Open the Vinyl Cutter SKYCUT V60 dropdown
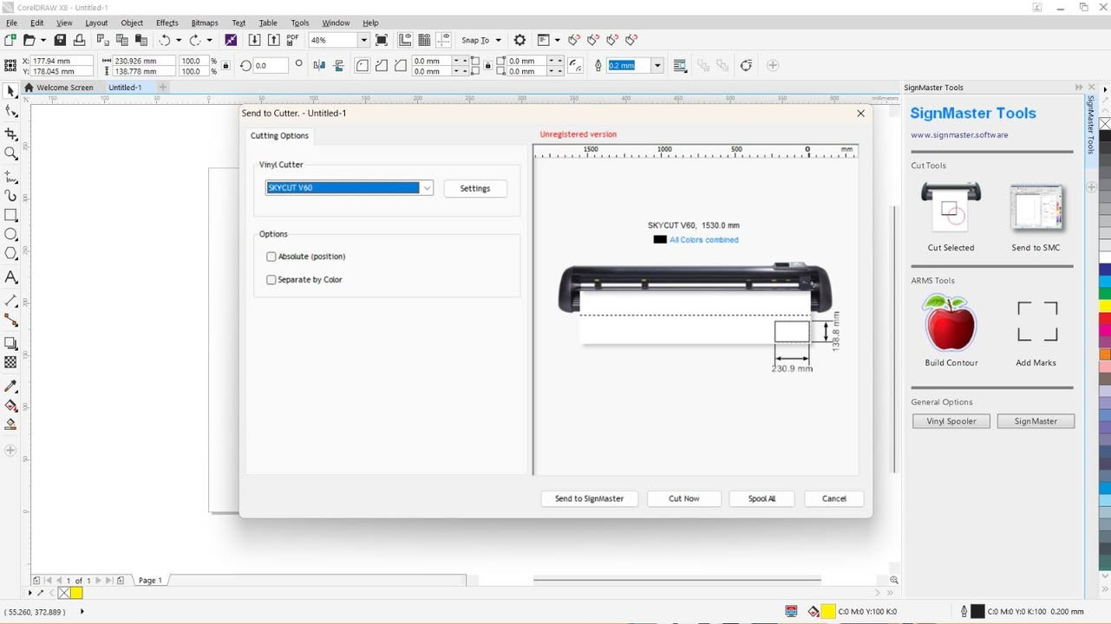 (427, 188)
